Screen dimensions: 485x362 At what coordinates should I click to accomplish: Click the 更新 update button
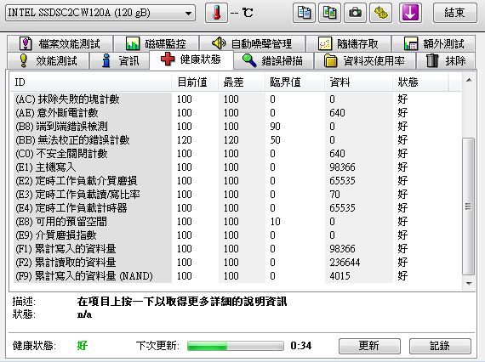point(369,346)
